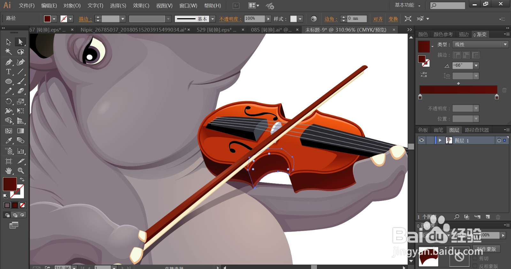Click the 边角 link
The height and width of the screenshot is (269, 511).
(331, 19)
